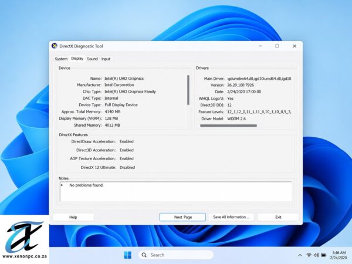Click the battery status icon
352x264 pixels.
click(323, 255)
